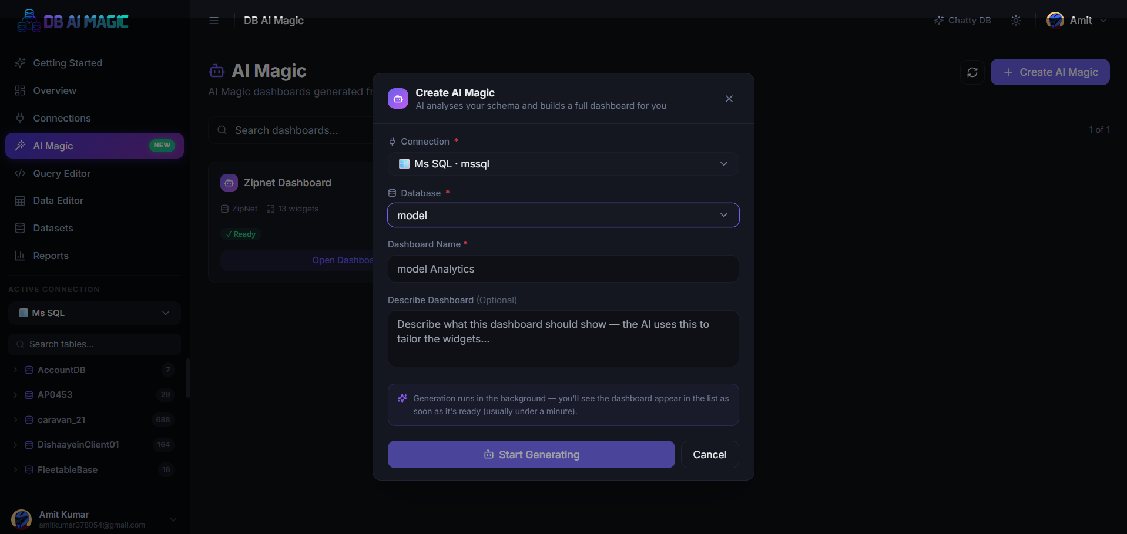Click the dialog's purple robot icon
Screen dimensions: 1127x534
pyautogui.click(x=398, y=99)
